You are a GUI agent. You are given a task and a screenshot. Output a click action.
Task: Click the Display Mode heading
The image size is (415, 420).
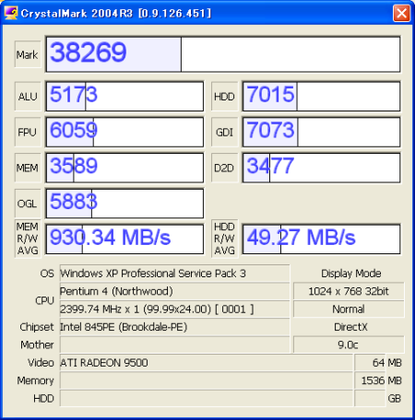tap(351, 274)
